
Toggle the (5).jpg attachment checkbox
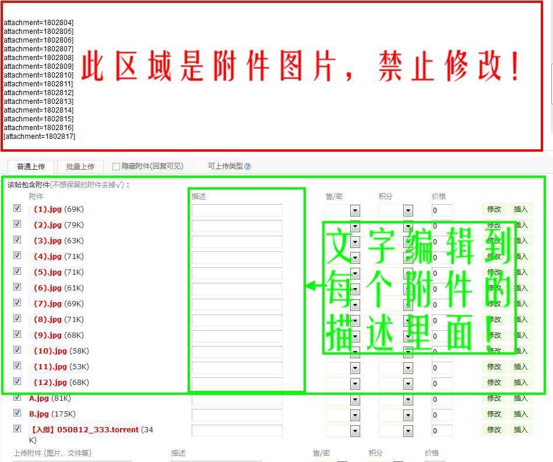click(x=17, y=271)
